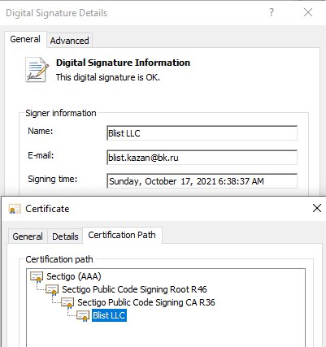Click the Sectigo CA R36 certificate icon
The height and width of the screenshot is (347, 326).
coord(67,302)
